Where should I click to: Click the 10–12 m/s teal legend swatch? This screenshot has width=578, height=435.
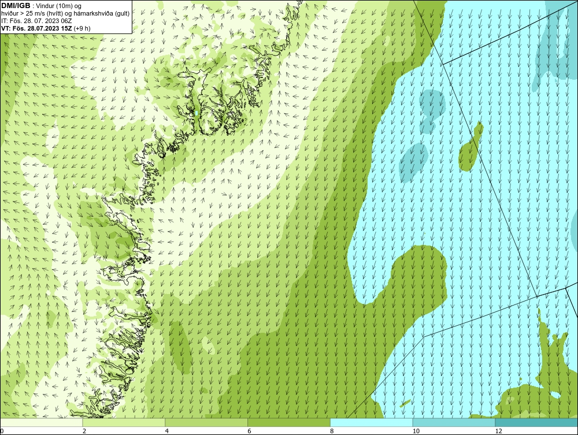click(454, 422)
